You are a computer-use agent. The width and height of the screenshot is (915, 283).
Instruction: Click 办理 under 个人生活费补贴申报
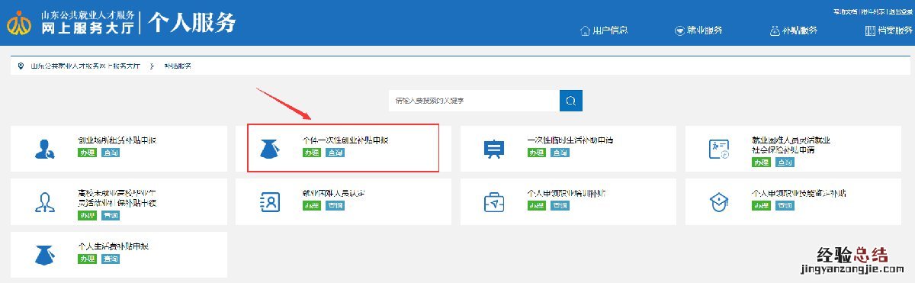[87, 259]
